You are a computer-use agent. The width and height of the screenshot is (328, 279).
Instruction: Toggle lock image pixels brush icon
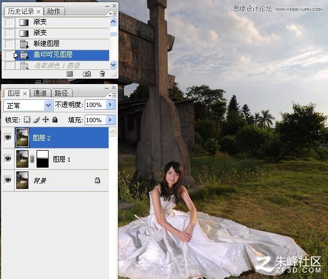37,120
